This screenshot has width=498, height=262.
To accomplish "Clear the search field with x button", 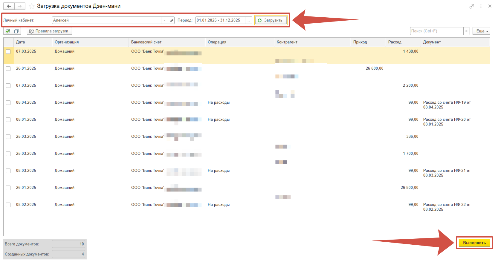I will click(x=466, y=31).
